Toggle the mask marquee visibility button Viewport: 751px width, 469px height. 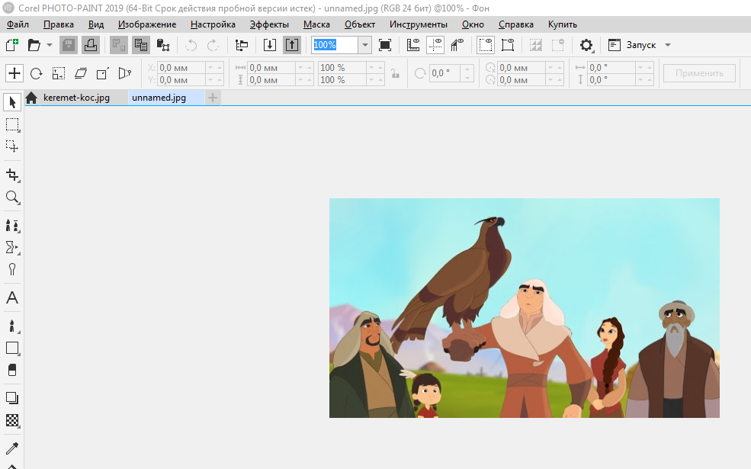(x=486, y=45)
